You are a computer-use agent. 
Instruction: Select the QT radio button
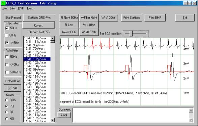pos(7,112)
